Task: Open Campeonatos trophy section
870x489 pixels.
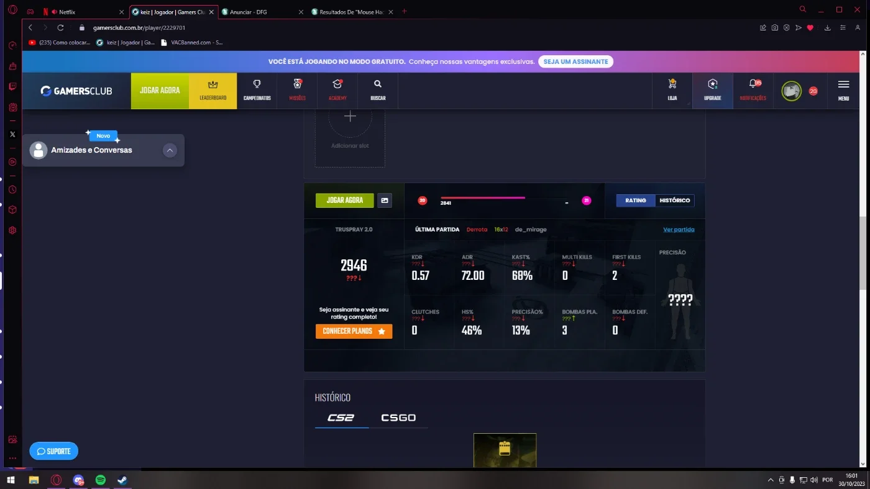Action: point(257,91)
